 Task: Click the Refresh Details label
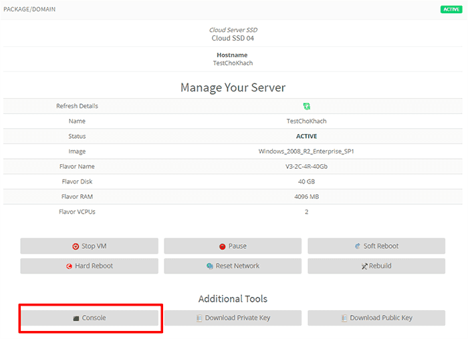(x=77, y=106)
